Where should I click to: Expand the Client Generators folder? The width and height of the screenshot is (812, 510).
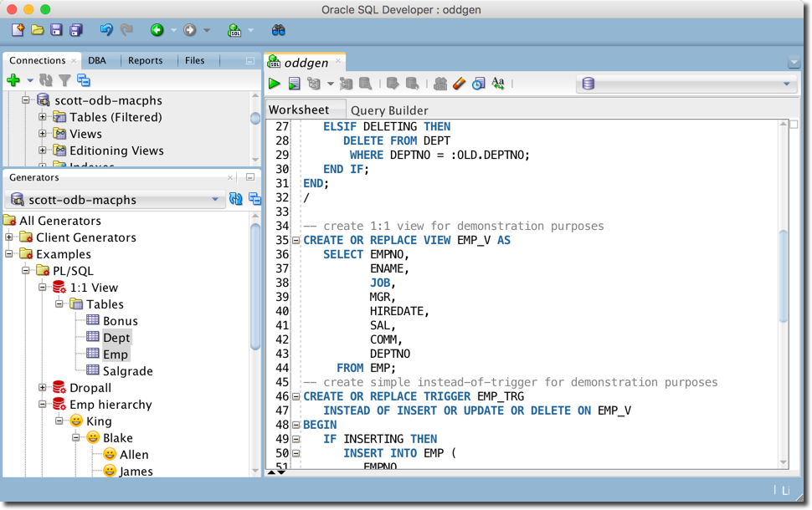9,237
